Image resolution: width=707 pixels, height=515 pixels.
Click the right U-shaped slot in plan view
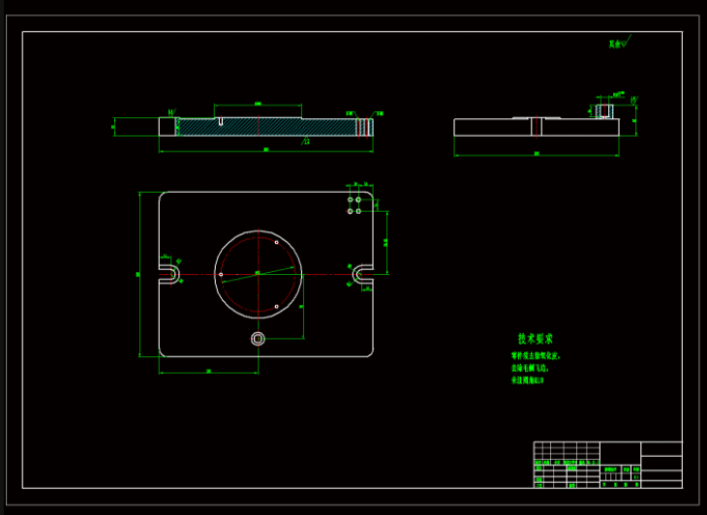coord(362,274)
